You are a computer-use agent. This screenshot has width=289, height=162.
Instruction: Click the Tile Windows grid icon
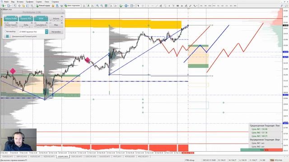106,6
